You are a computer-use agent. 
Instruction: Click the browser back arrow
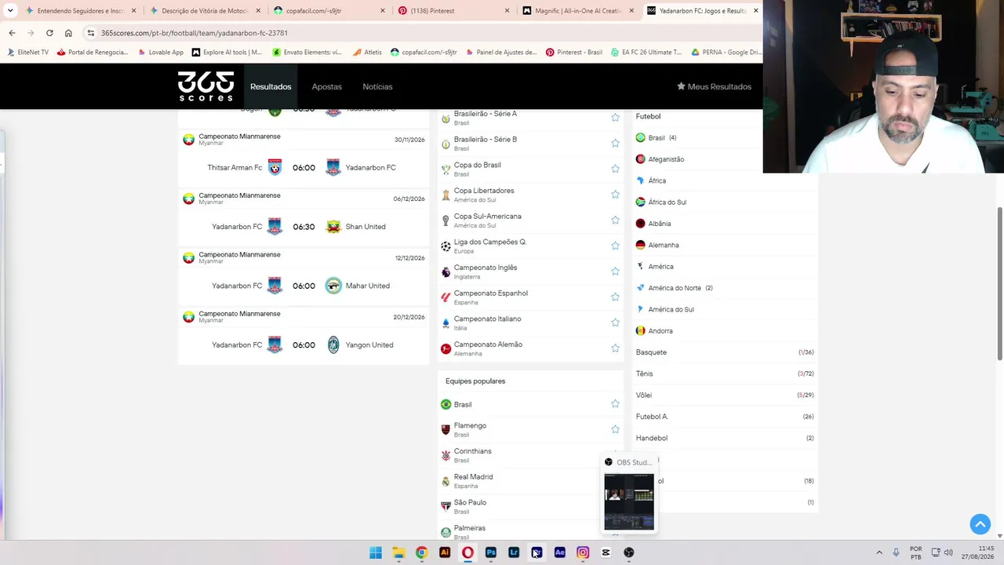[12, 33]
